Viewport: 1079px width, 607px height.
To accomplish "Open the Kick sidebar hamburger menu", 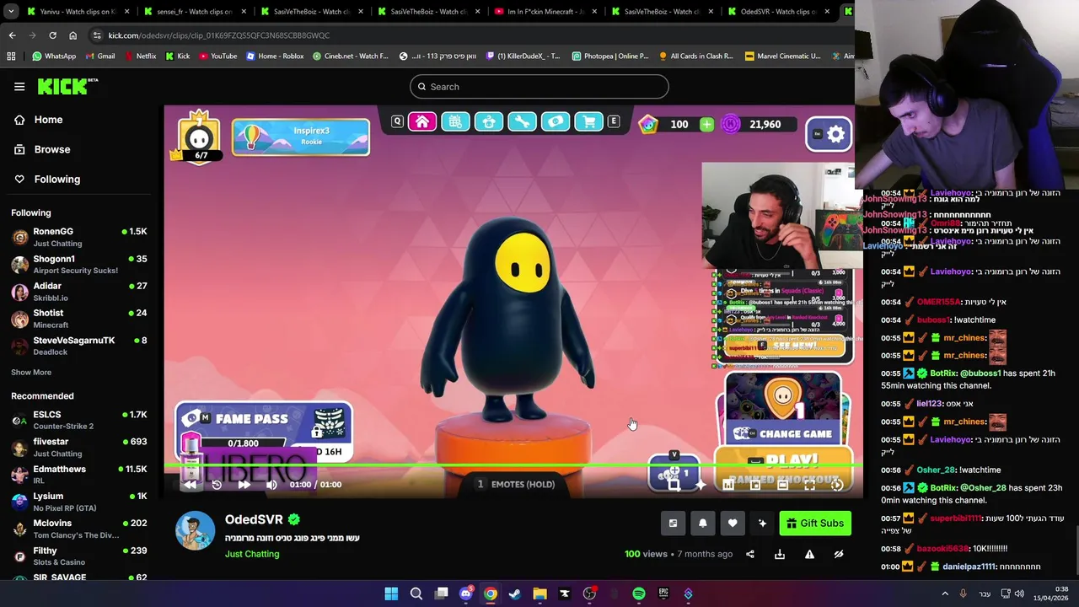I will (x=19, y=87).
